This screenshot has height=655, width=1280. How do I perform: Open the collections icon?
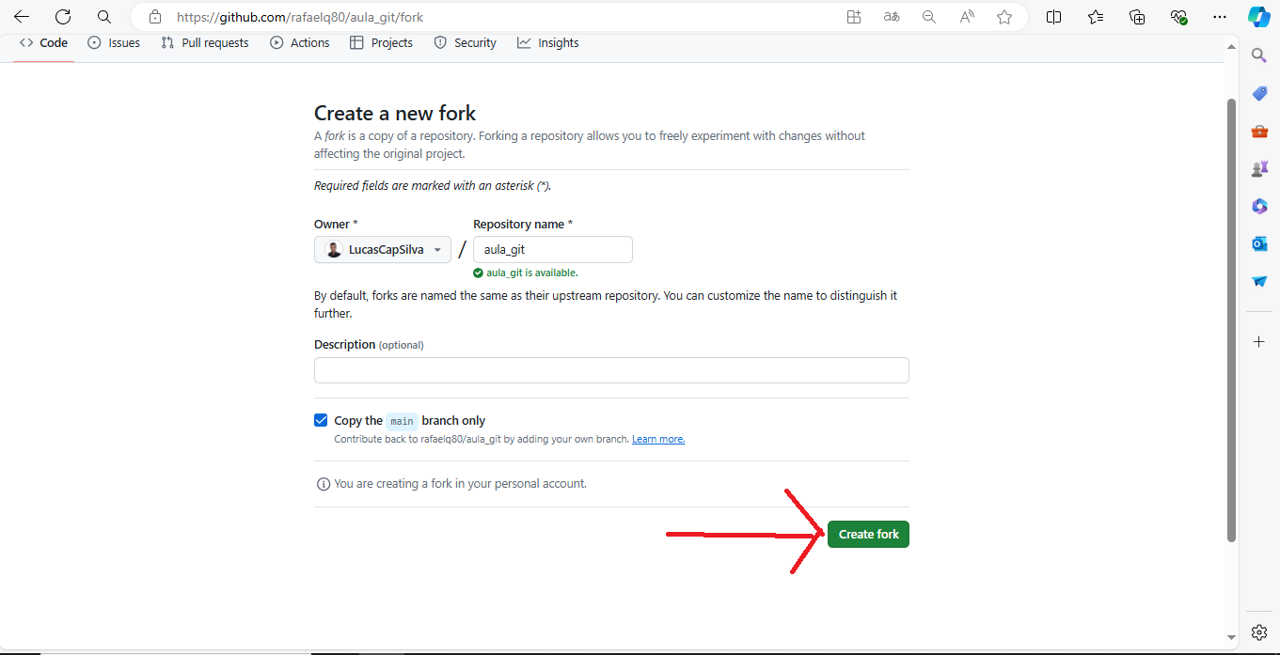click(x=1137, y=17)
